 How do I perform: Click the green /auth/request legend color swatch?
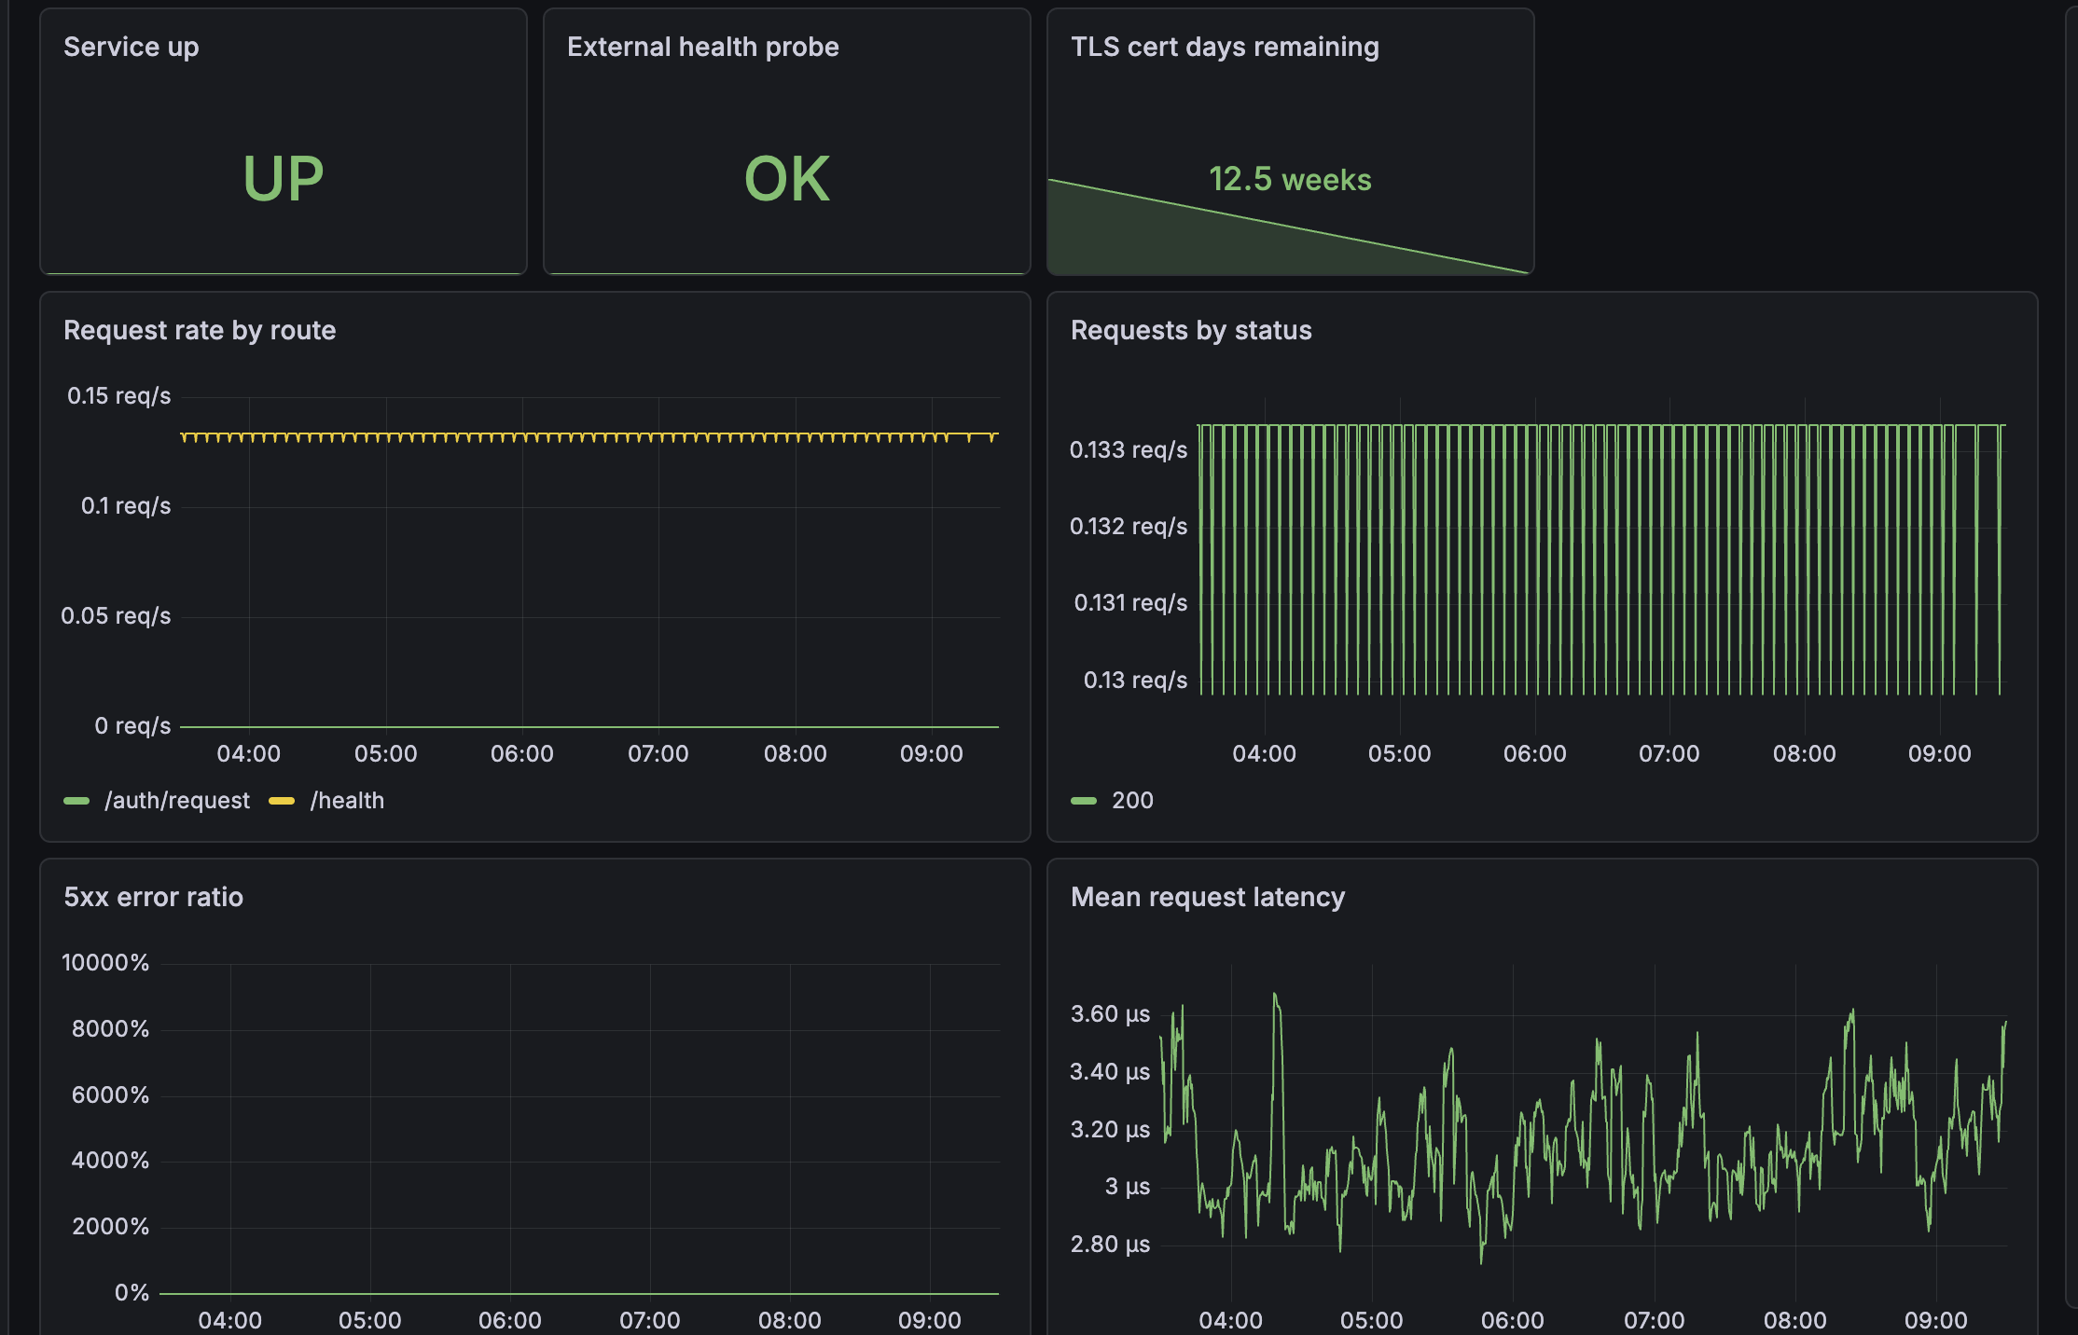[76, 801]
